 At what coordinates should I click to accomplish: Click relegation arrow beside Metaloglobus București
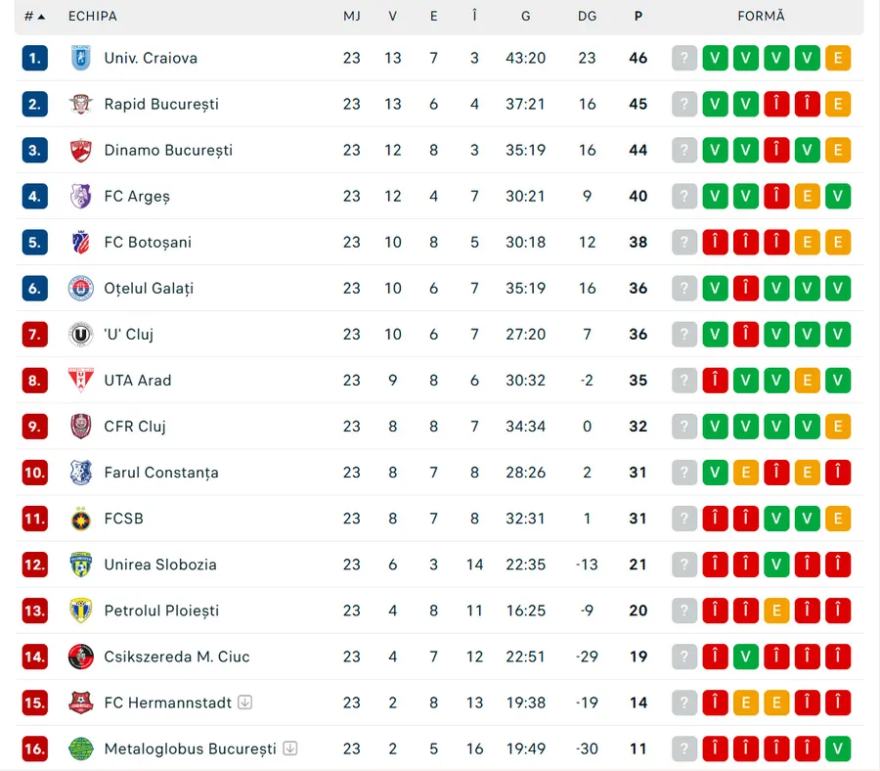pos(290,748)
